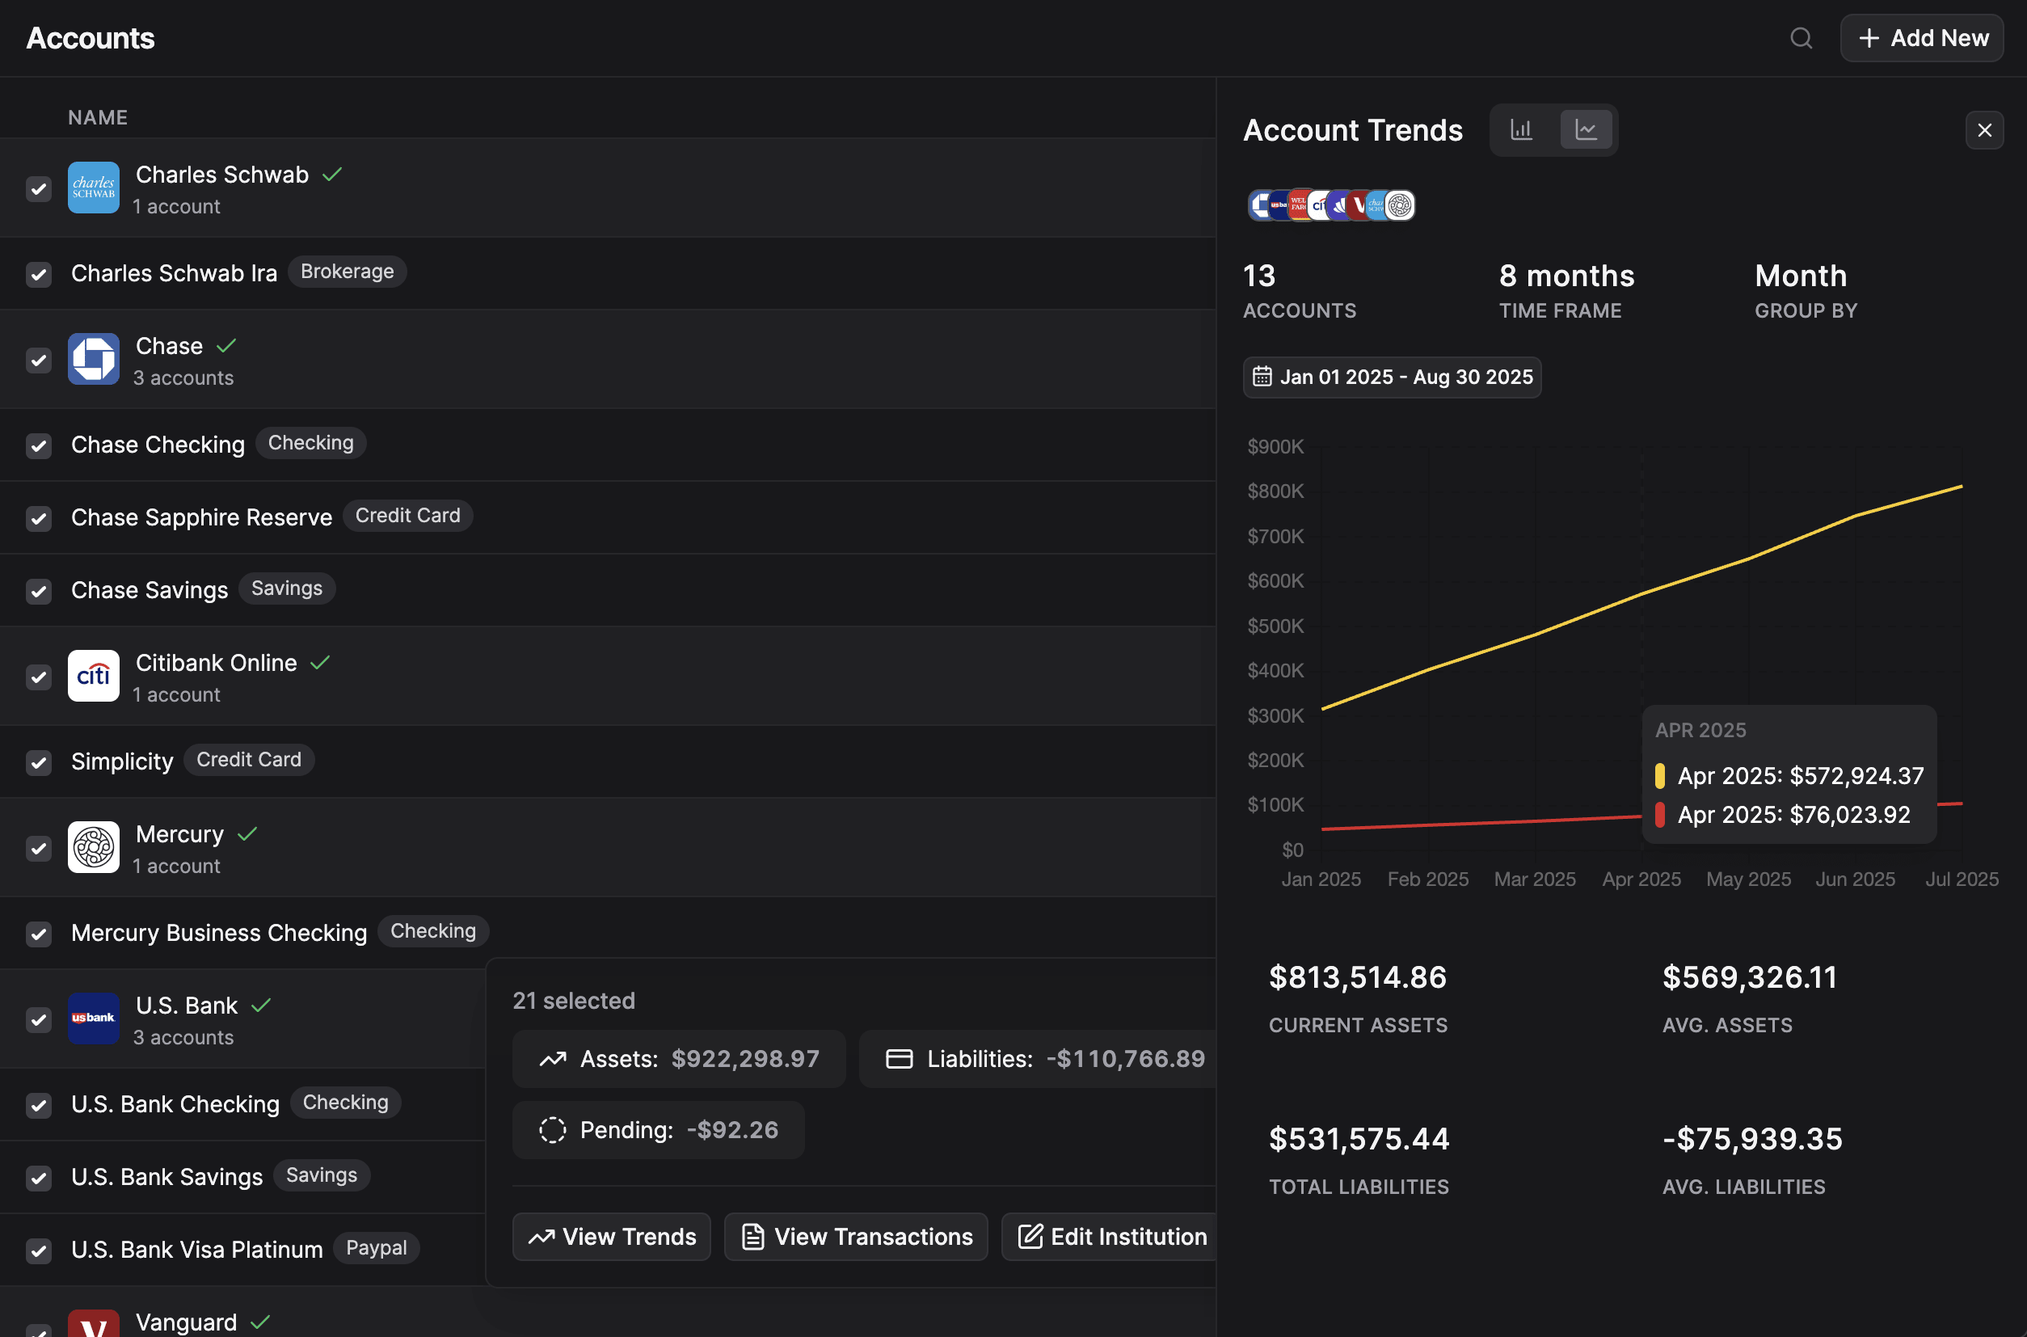Uncheck Chase Sapphire Reserve
Viewport: 2027px width, 1337px height.
[40, 518]
